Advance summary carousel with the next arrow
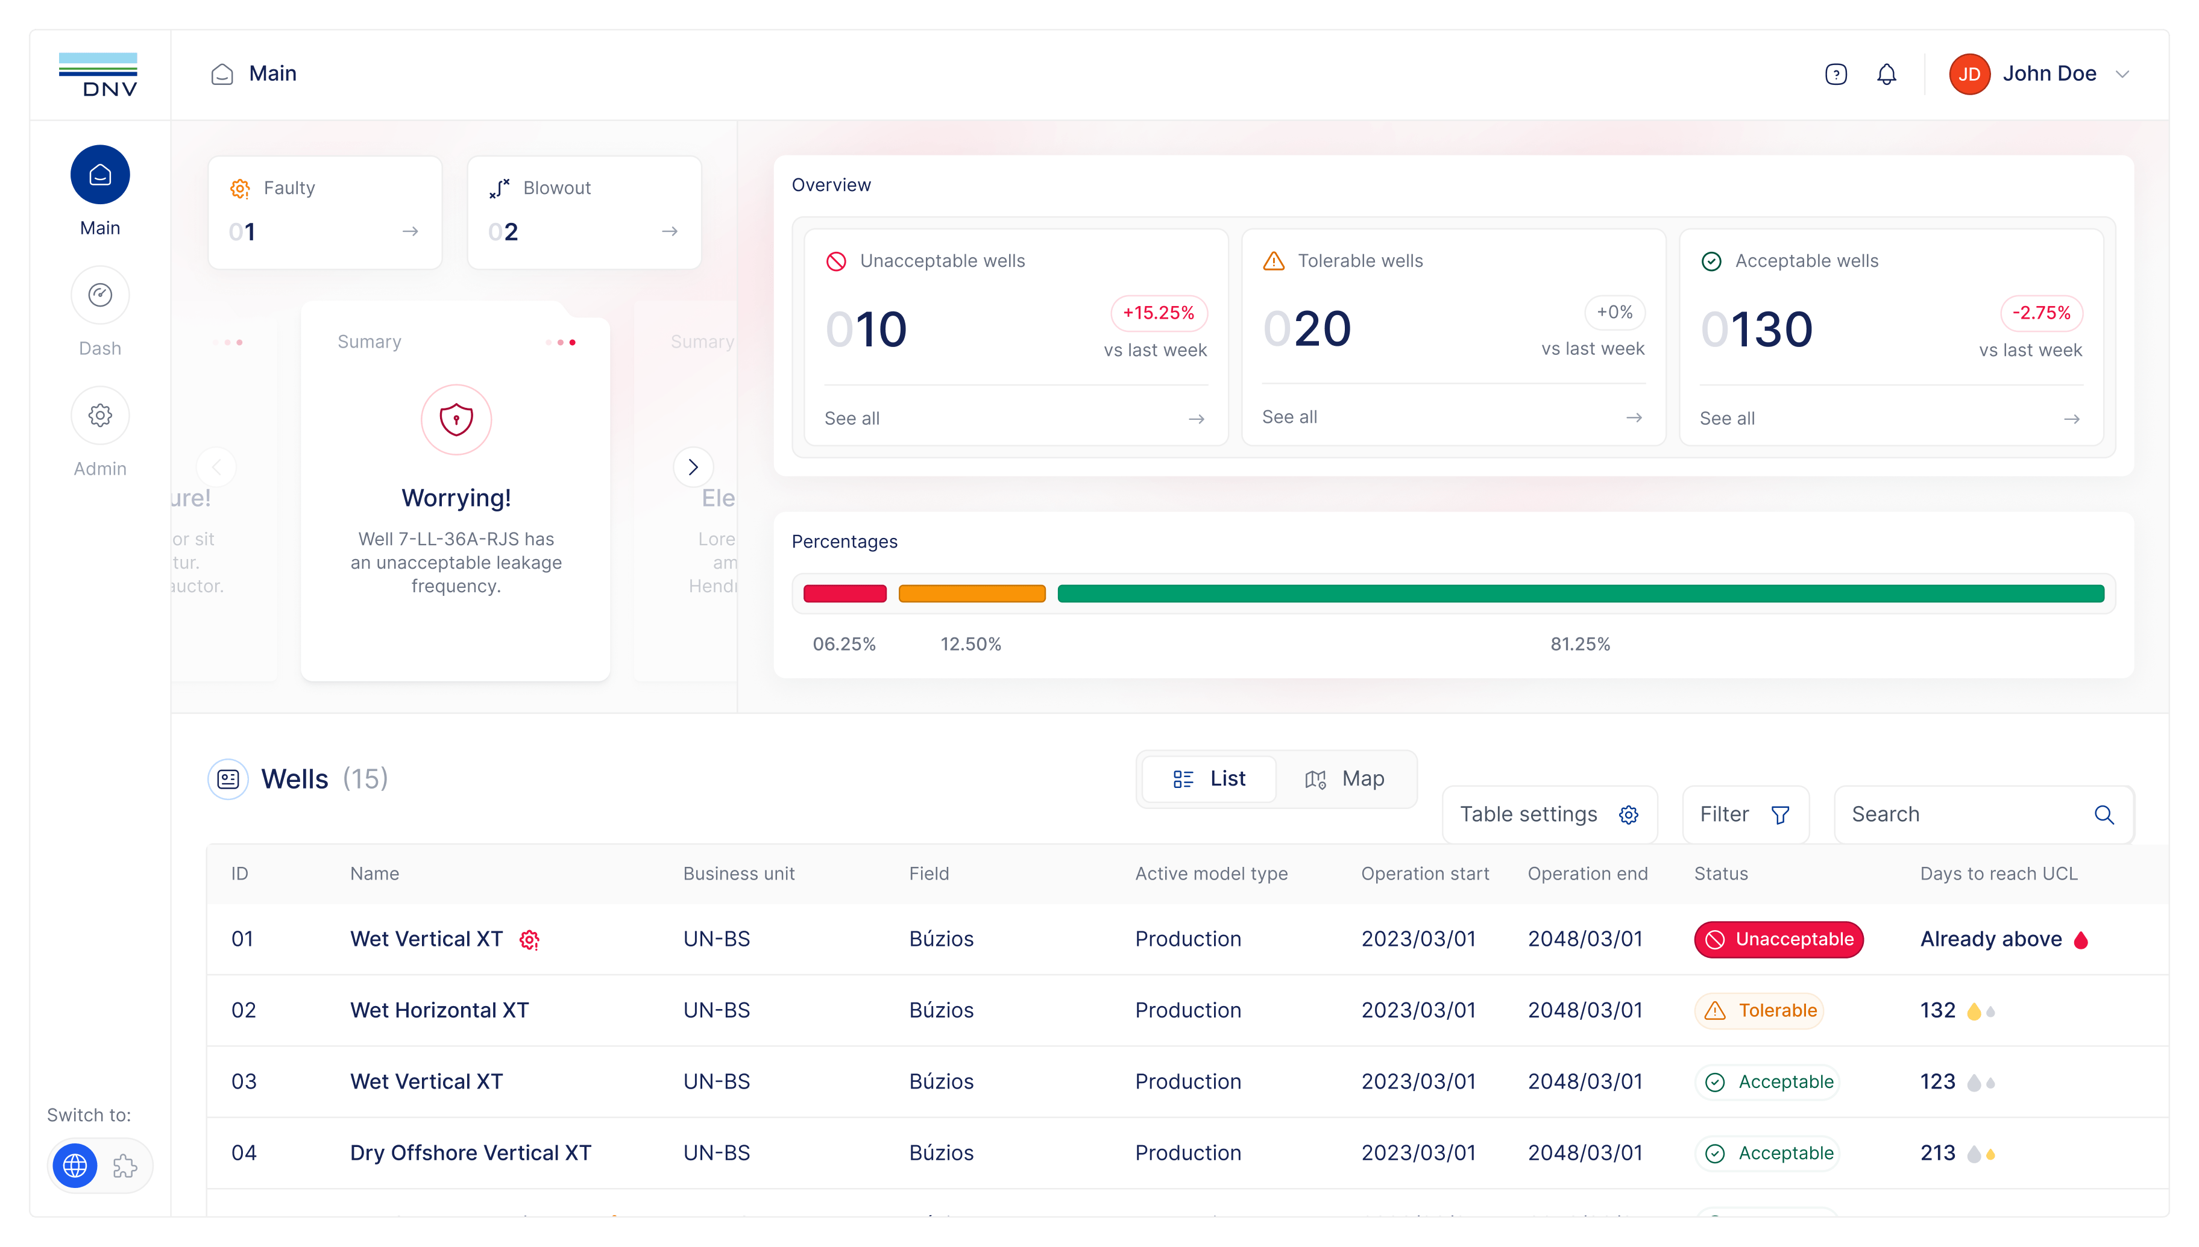2199x1247 pixels. 693,467
